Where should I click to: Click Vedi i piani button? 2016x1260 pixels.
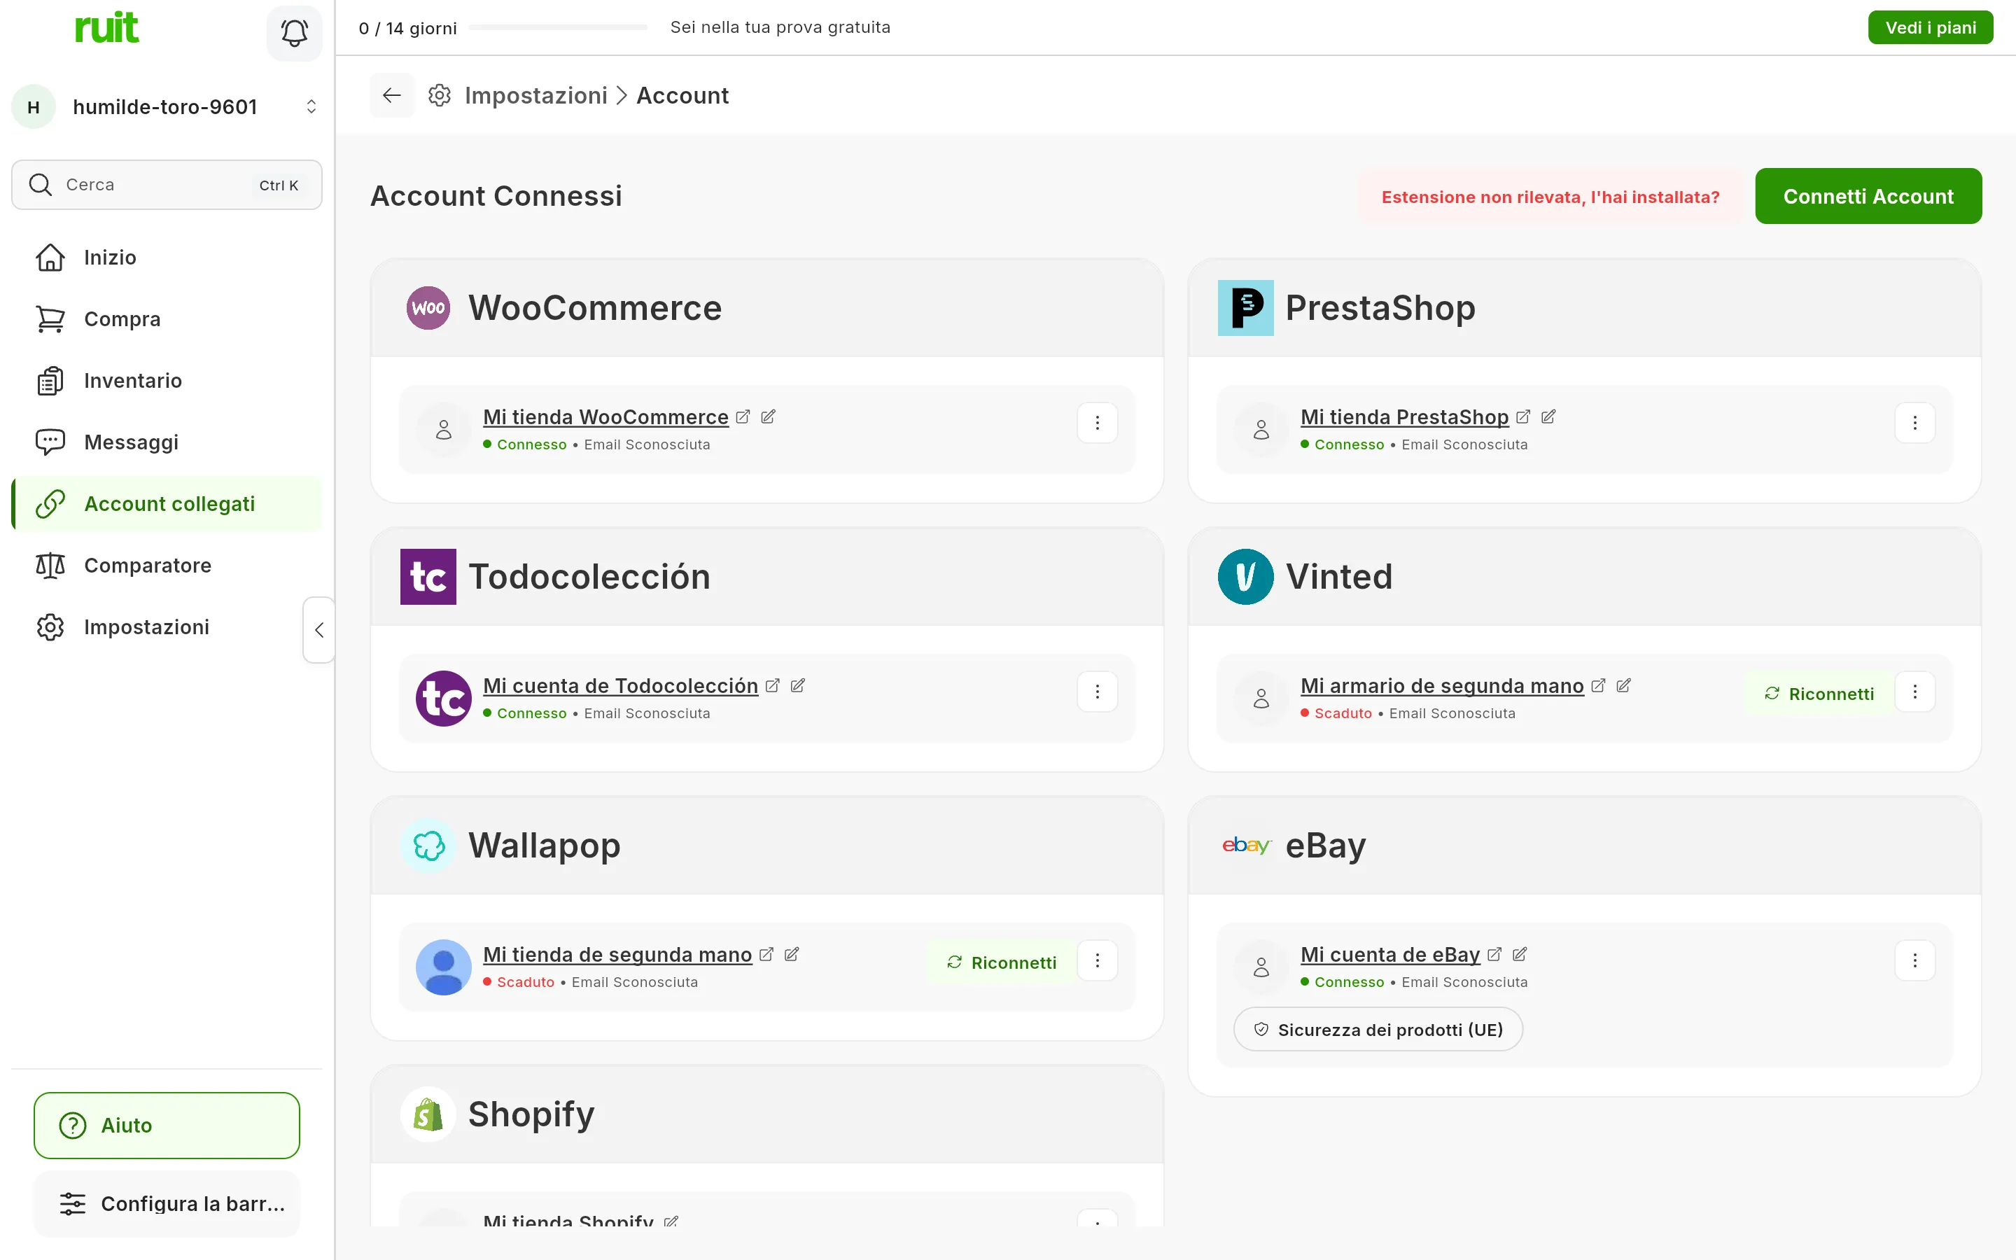[1930, 27]
